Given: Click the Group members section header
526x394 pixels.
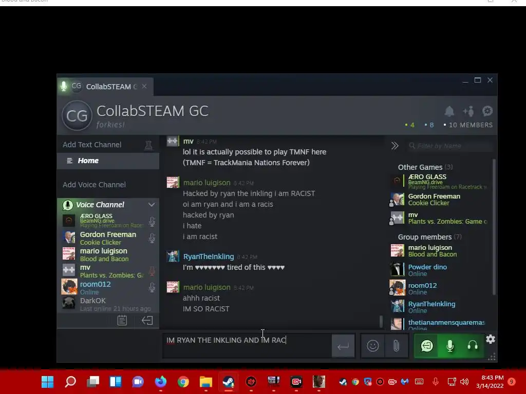Looking at the screenshot, I should tap(429, 237).
